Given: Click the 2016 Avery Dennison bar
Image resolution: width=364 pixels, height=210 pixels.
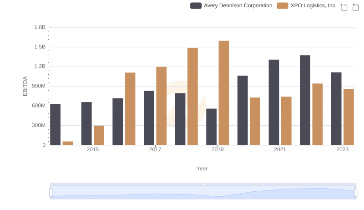Looking at the screenshot, I should pos(118,122).
